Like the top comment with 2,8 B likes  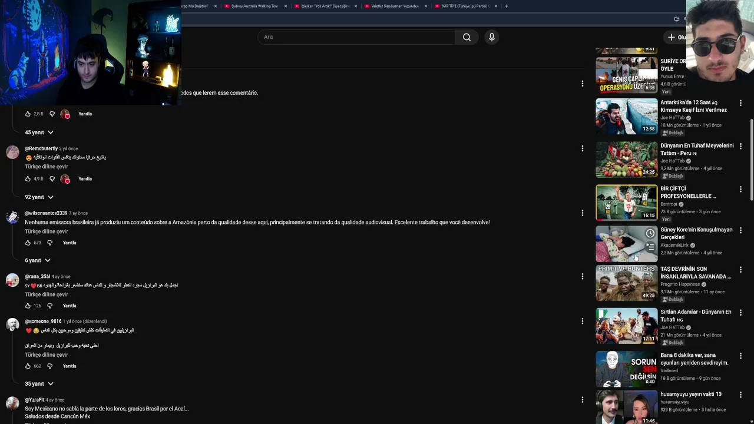pyautogui.click(x=28, y=114)
